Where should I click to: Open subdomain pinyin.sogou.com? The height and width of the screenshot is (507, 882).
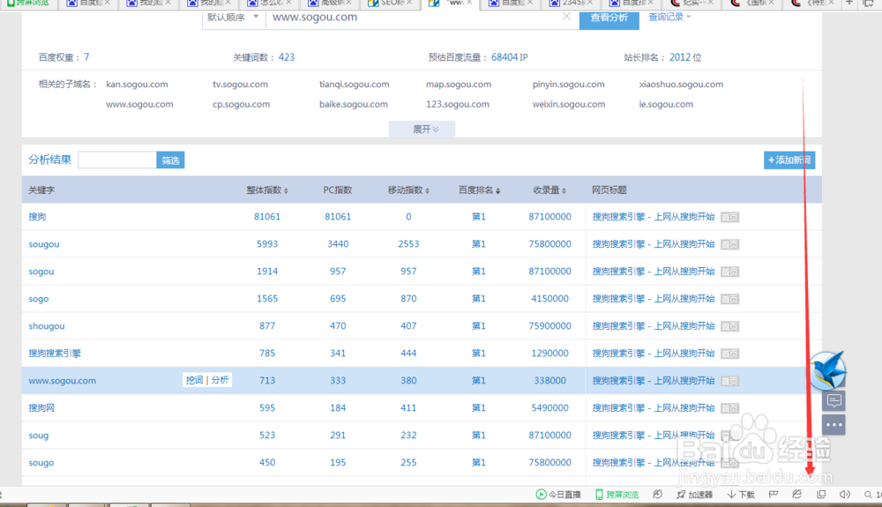click(x=569, y=85)
